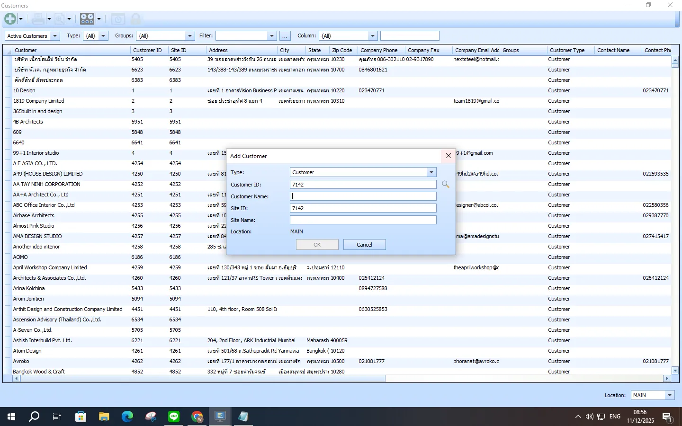Click the Print Preview toolbar icon
Image resolution: width=682 pixels, height=426 pixels.
tap(59, 19)
